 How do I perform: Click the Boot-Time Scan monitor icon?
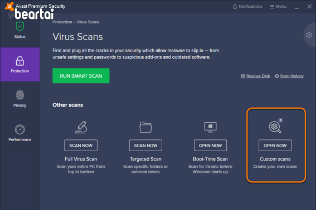tap(210, 127)
